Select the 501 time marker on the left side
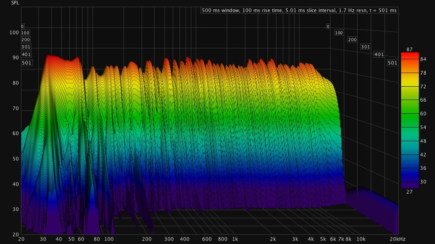 [26, 63]
